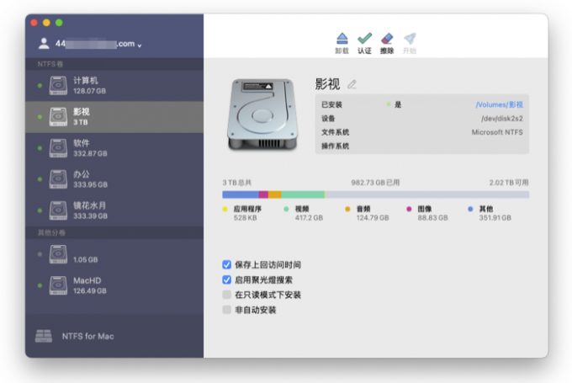Click the disk icon of 办公
572x383 pixels.
click(x=58, y=179)
